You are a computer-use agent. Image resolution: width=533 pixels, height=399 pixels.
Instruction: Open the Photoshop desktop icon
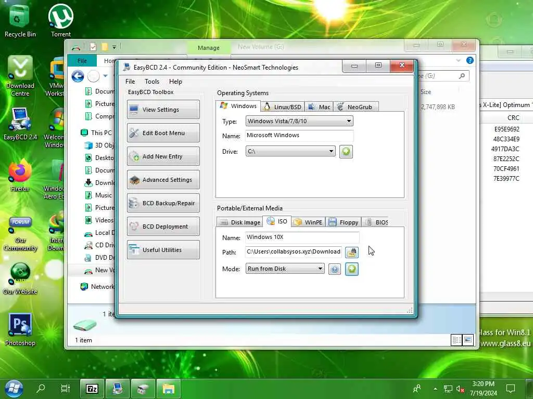[x=20, y=329]
